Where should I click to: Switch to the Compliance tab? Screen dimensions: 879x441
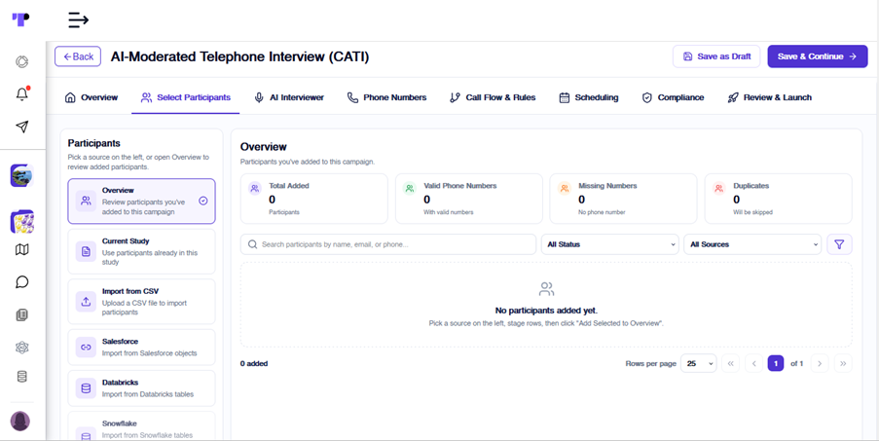[673, 97]
